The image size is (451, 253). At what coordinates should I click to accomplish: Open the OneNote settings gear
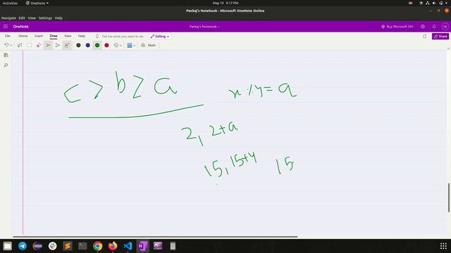click(x=423, y=27)
